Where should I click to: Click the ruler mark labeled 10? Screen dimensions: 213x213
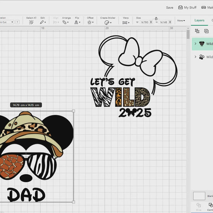click(x=43, y=28)
